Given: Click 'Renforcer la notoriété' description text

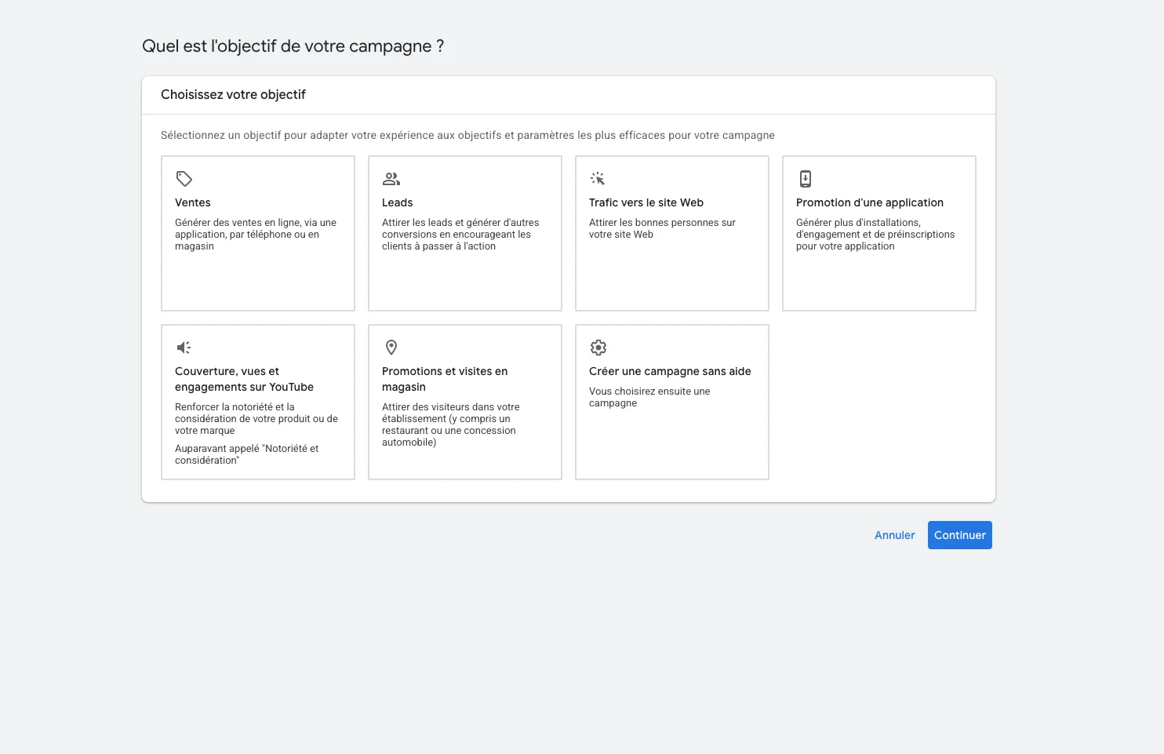Looking at the screenshot, I should 256,419.
